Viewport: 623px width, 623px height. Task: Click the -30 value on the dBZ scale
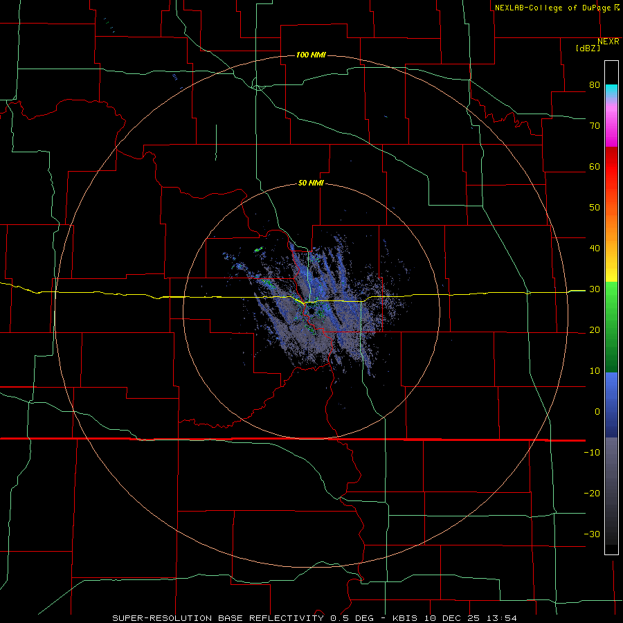pos(592,534)
